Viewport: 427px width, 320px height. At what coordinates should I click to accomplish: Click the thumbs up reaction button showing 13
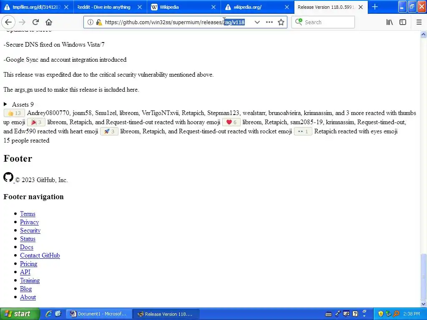[x=14, y=113]
